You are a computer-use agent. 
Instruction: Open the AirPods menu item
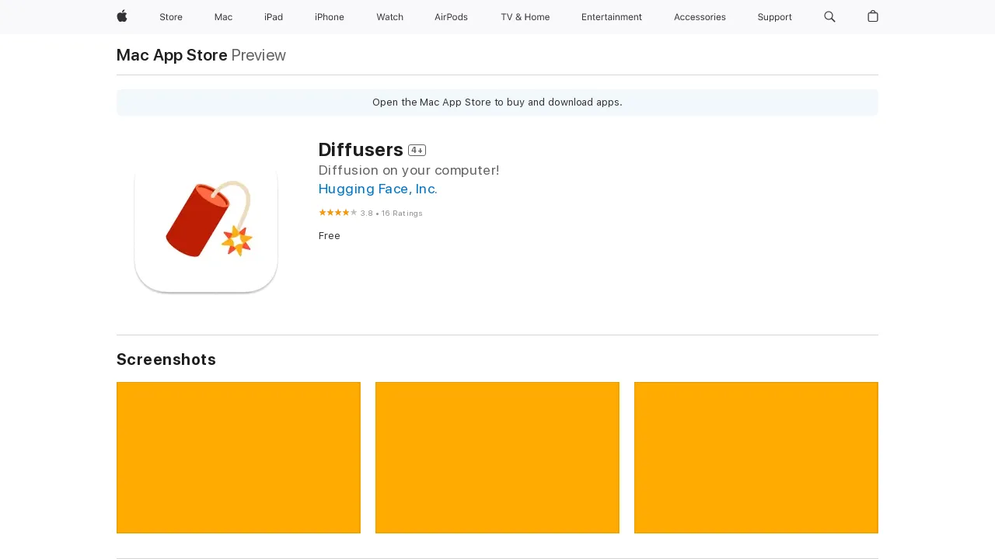451,17
